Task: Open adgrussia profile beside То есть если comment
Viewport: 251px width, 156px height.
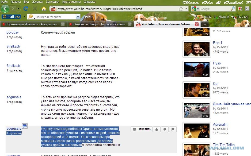Action: click(x=14, y=97)
